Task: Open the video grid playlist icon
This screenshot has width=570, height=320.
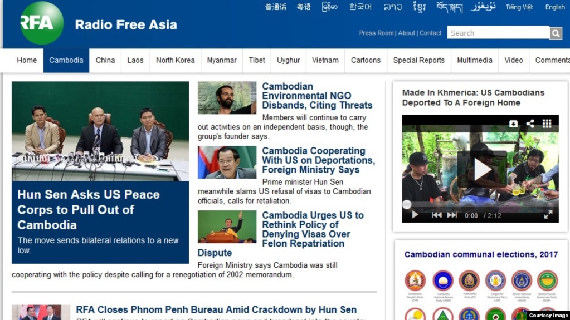Action: coord(547,124)
